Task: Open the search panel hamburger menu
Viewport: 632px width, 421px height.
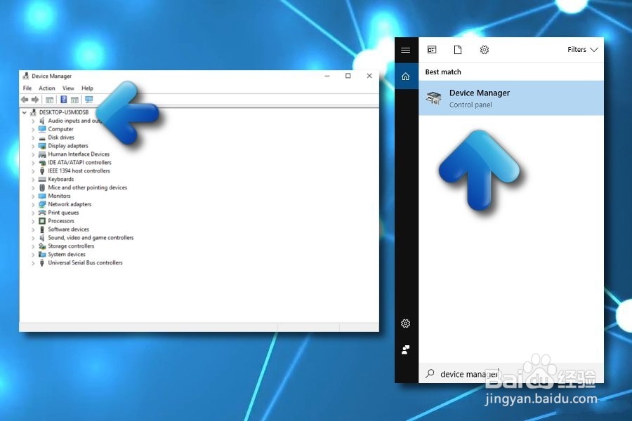Action: [x=406, y=50]
